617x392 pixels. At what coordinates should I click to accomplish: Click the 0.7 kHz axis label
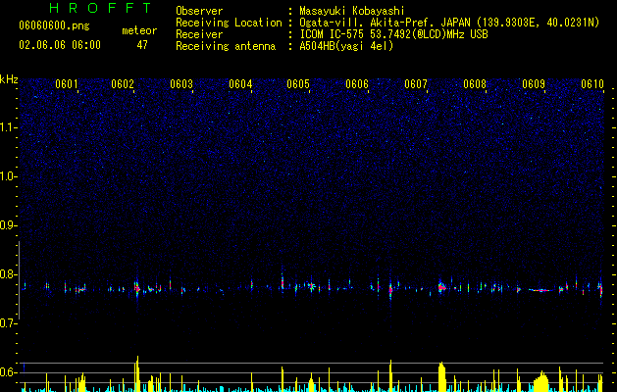pos(9,323)
